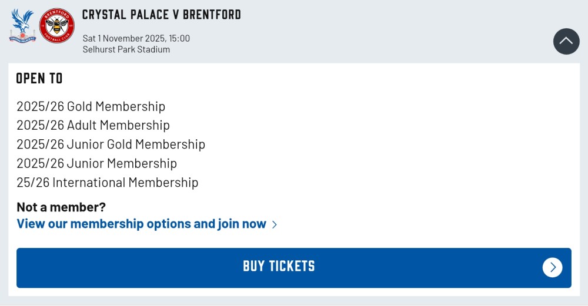Click the Selhurst Park Stadium venue text
This screenshot has height=306, width=588.
pyautogui.click(x=126, y=49)
